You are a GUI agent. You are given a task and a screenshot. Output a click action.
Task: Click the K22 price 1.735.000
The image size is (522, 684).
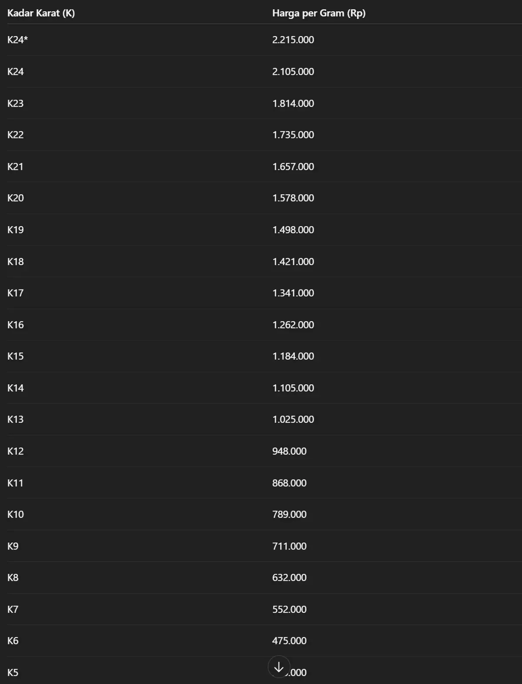293,135
